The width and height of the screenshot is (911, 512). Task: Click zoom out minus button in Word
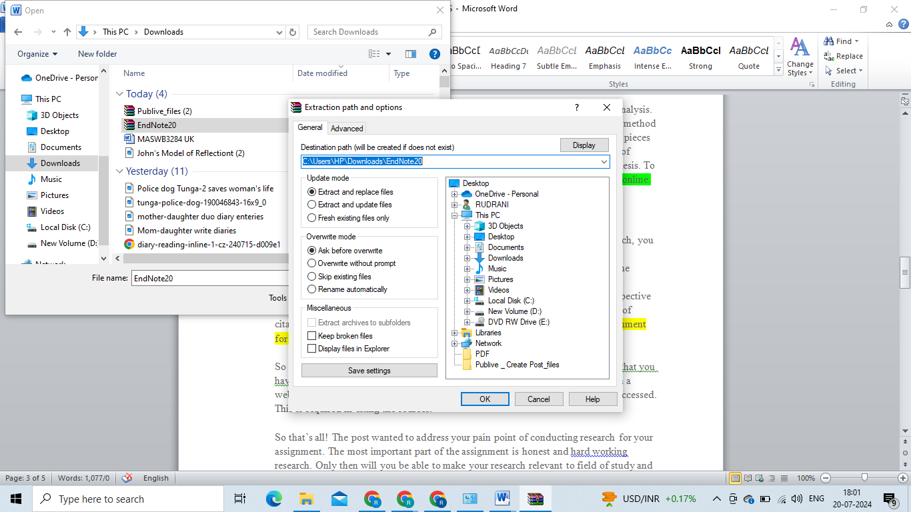(x=826, y=478)
